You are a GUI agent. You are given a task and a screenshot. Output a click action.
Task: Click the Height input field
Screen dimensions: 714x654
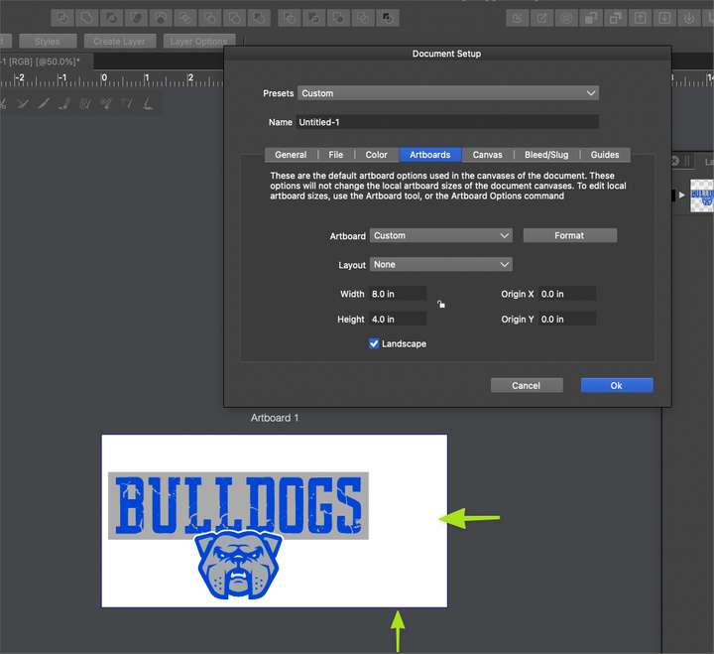tap(398, 319)
